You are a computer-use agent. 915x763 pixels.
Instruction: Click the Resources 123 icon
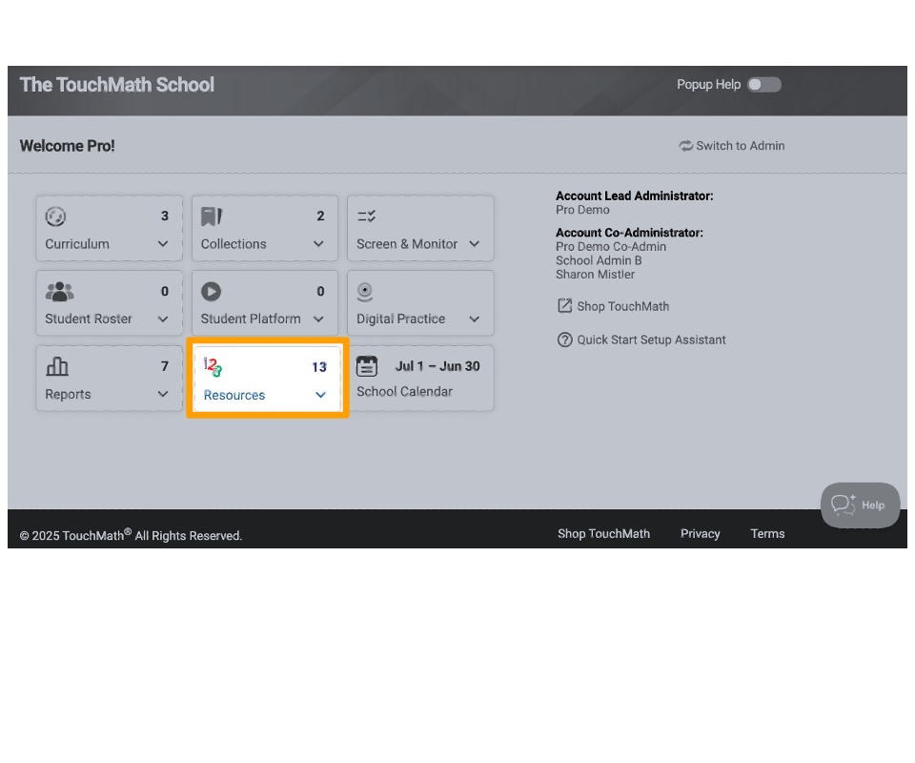point(213,366)
